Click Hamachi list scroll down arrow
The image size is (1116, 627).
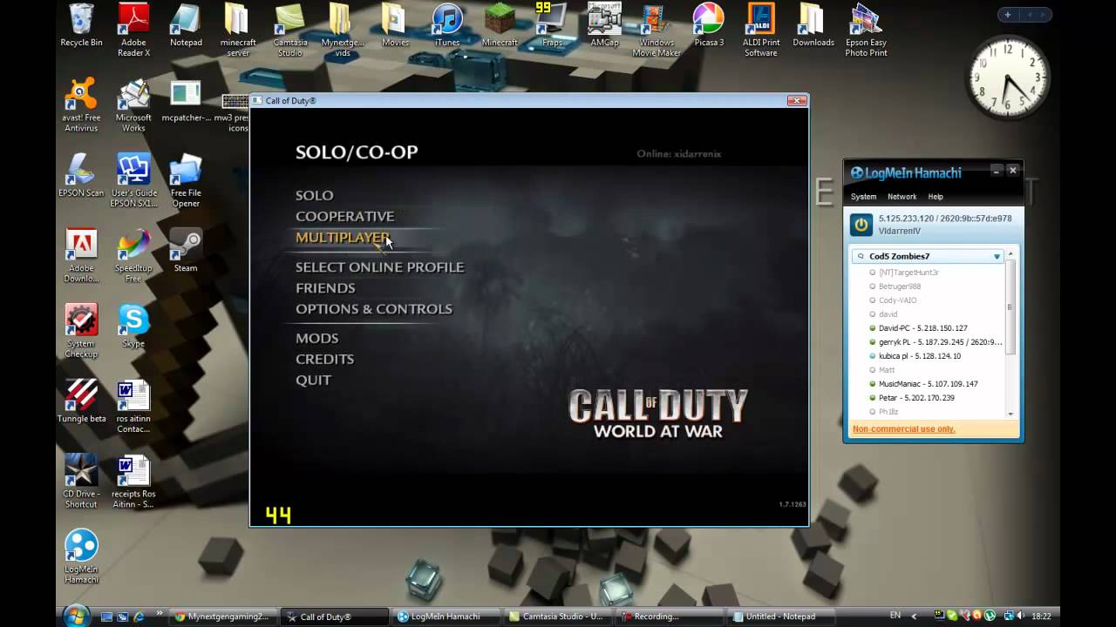tap(1011, 414)
